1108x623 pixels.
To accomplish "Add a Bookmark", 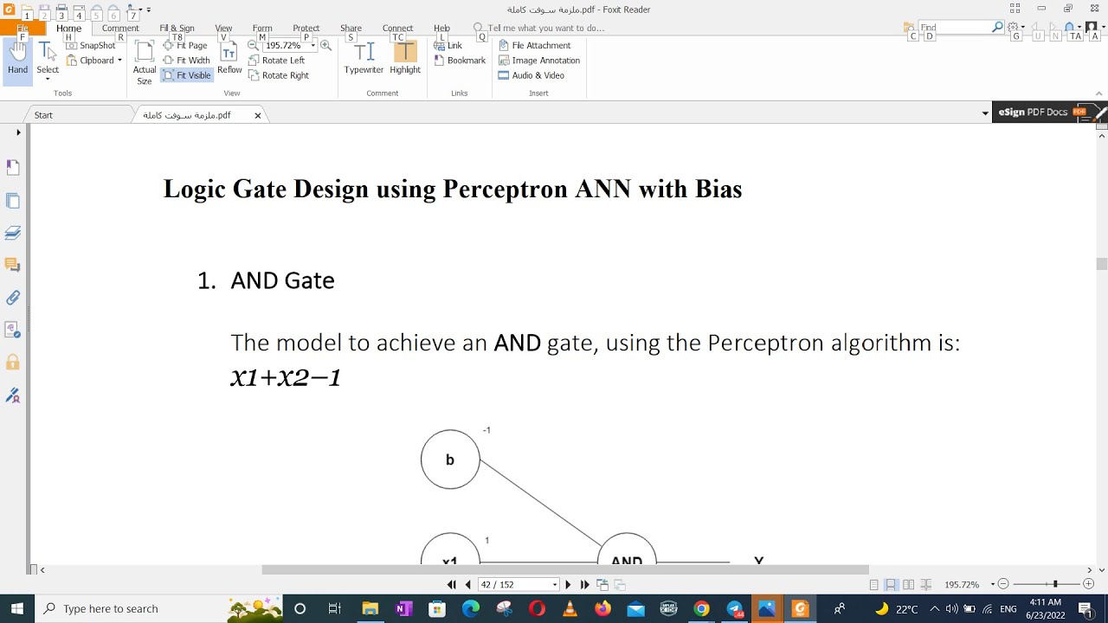I will point(460,61).
